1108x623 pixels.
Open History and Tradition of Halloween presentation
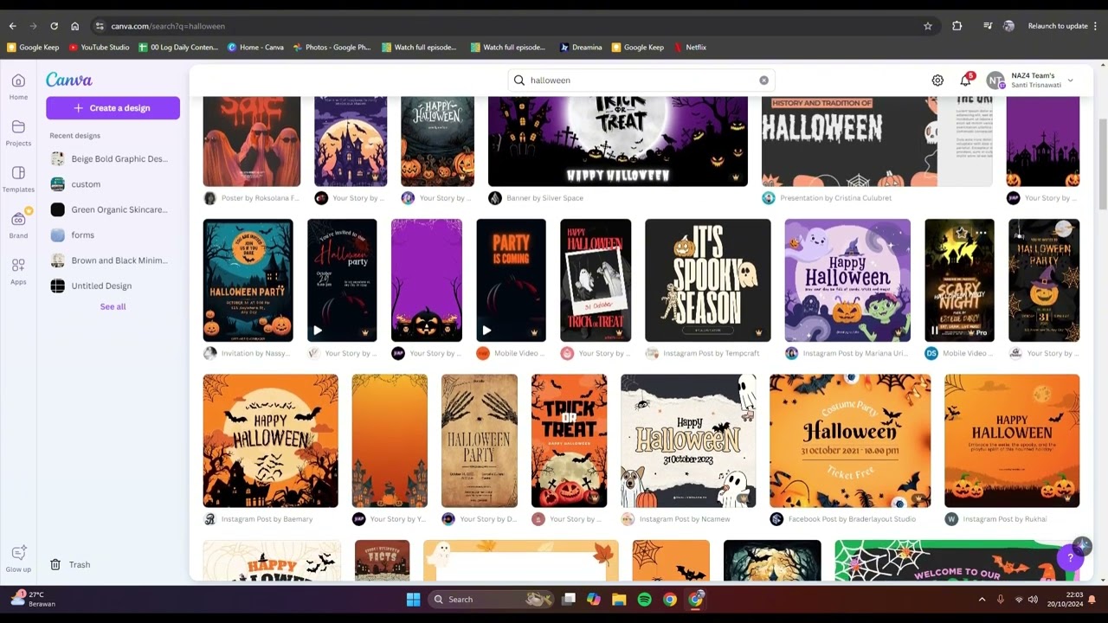click(x=877, y=141)
